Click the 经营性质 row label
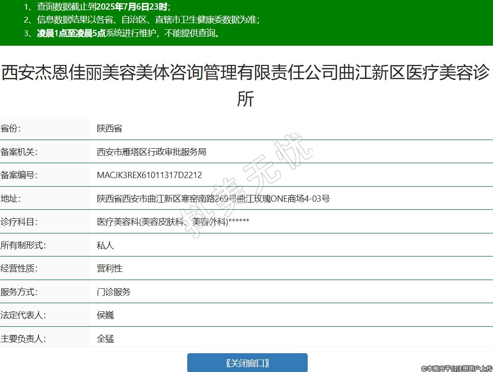Screen dimensions: 493x372 [x=19, y=269]
